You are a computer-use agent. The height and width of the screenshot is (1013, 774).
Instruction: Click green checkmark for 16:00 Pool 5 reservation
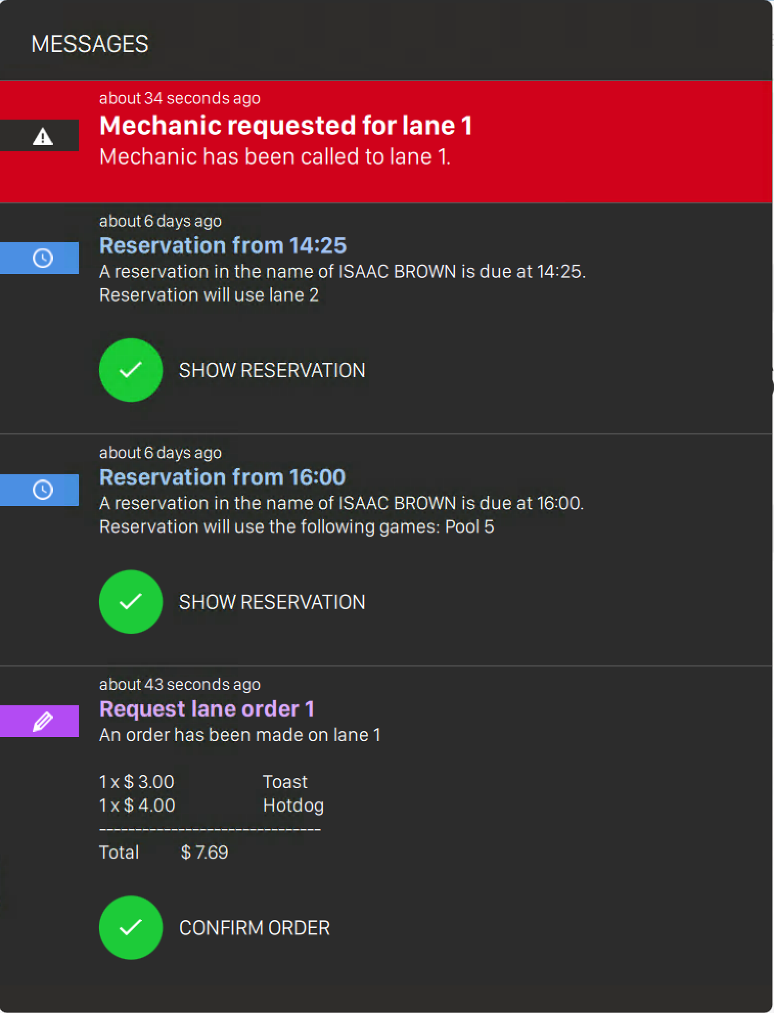point(131,602)
